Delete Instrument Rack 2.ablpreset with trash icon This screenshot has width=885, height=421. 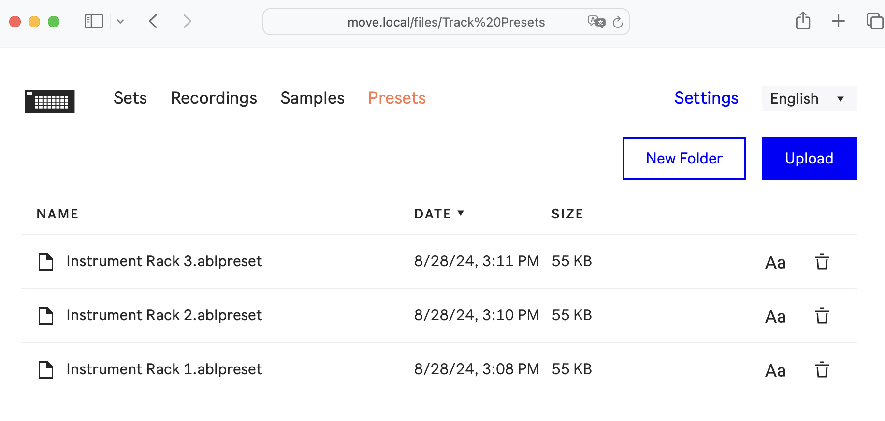(x=822, y=316)
